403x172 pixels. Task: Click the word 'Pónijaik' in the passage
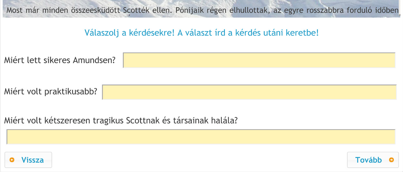pos(187,10)
